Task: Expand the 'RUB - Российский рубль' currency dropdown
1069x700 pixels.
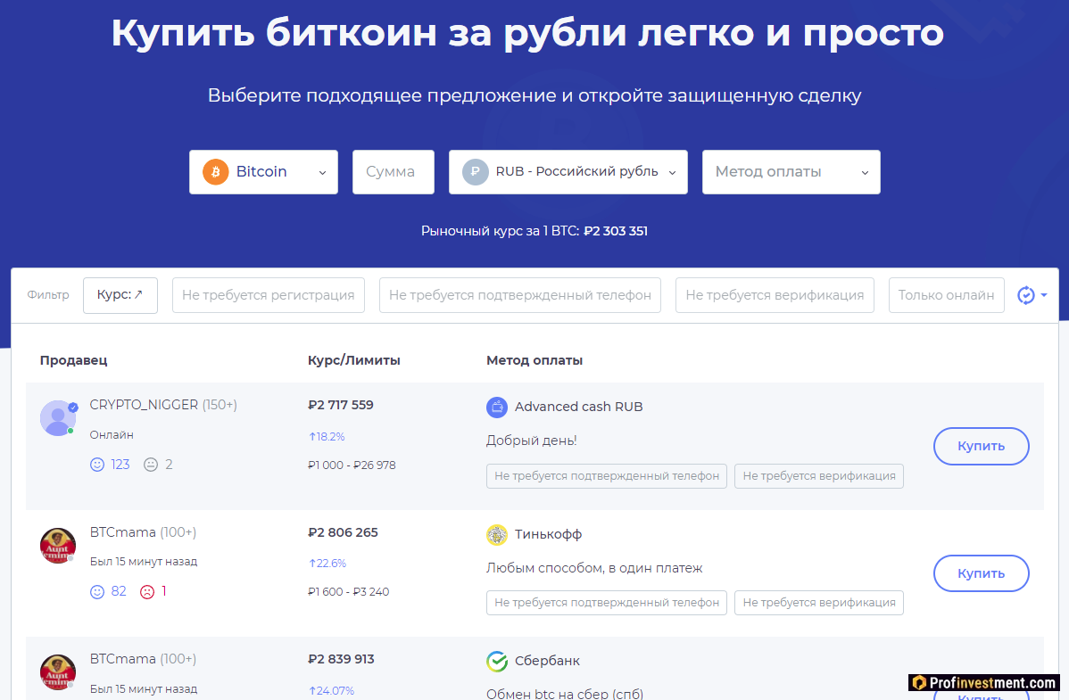Action: coord(568,172)
